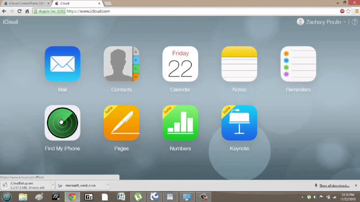360x202 pixels.
Task: Open the Action Center flag icon
Action: click(x=321, y=197)
